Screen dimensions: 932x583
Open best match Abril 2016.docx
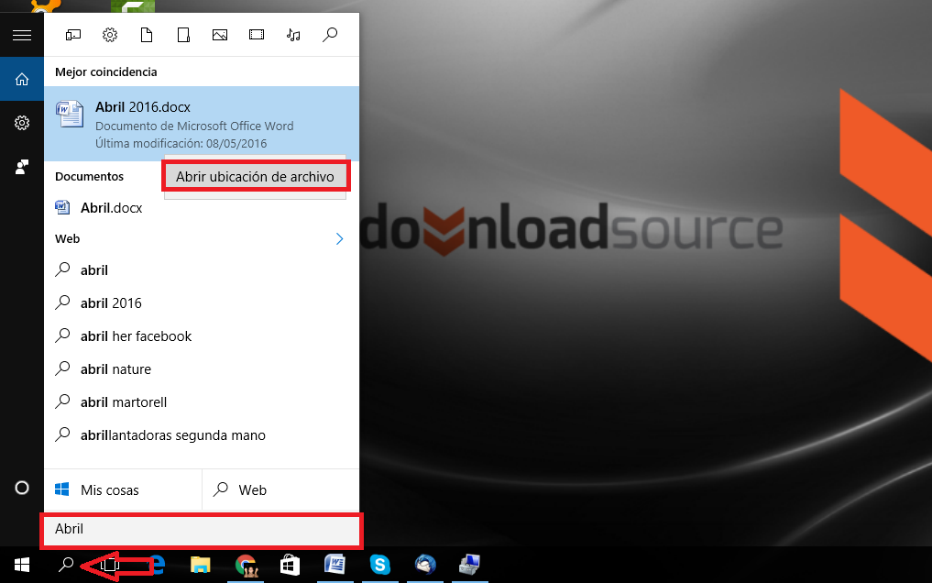coord(202,124)
